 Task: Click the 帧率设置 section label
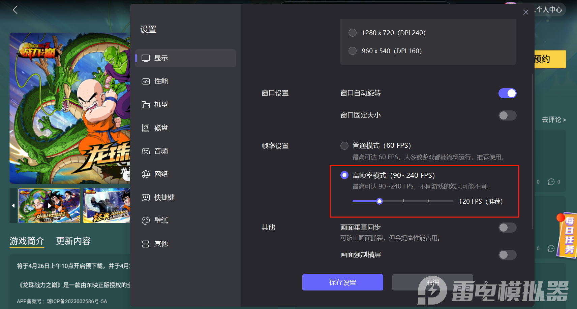point(275,146)
